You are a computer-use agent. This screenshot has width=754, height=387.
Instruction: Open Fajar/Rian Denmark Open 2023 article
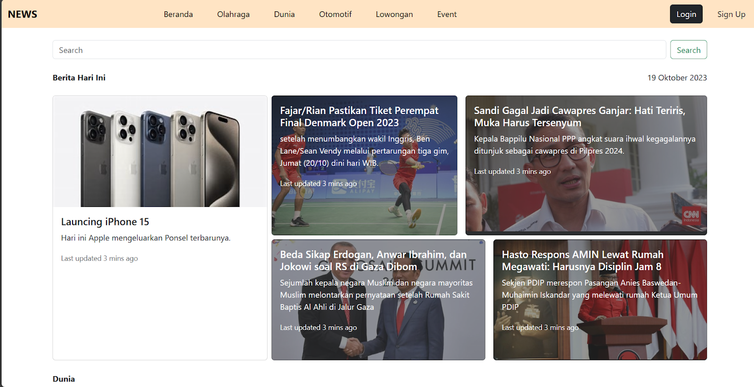tap(364, 165)
